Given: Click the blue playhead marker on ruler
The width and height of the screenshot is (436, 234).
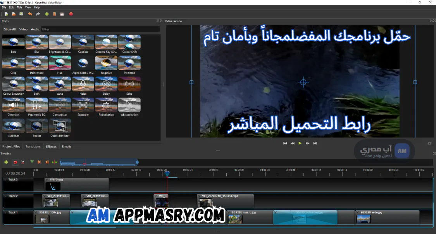Looking at the screenshot, I should pyautogui.click(x=167, y=173).
